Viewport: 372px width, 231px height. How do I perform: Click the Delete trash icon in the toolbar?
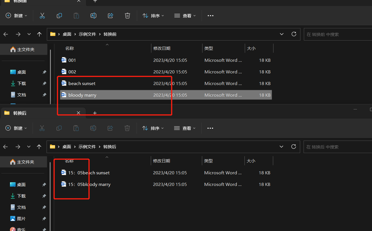click(127, 16)
